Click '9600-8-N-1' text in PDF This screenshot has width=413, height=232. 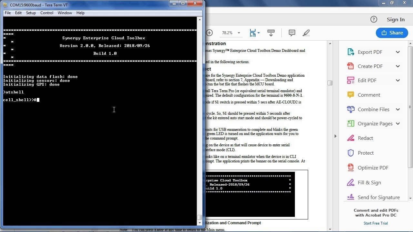pyautogui.click(x=293, y=95)
